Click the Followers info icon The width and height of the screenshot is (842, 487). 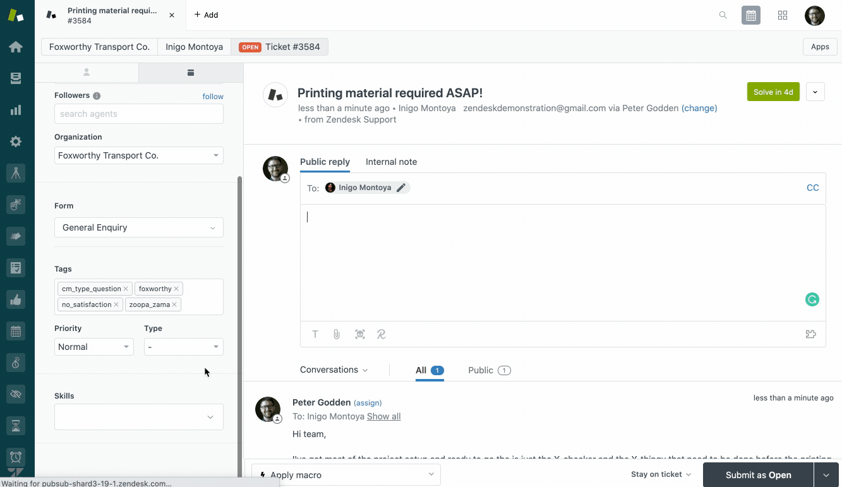point(97,96)
